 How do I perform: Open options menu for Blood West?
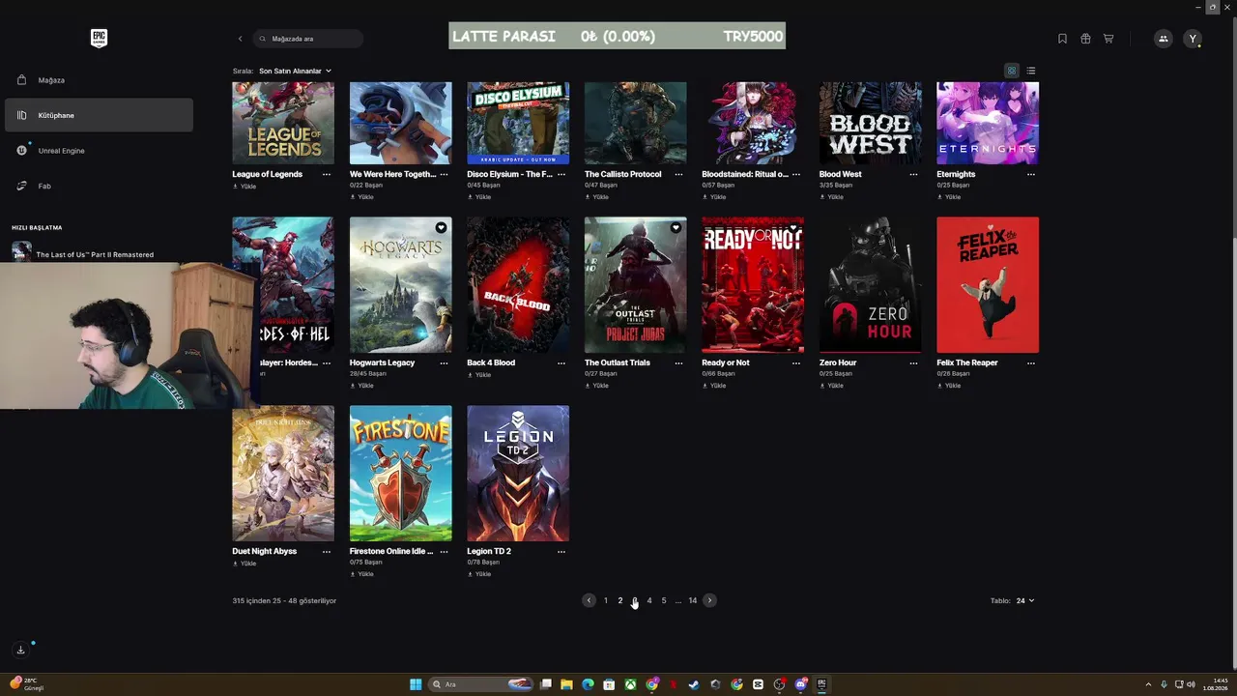913,174
